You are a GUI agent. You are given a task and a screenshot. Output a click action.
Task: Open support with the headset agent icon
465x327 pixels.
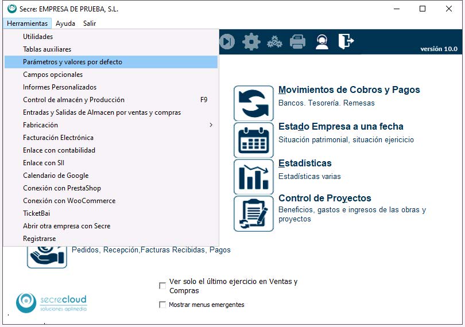click(x=322, y=42)
